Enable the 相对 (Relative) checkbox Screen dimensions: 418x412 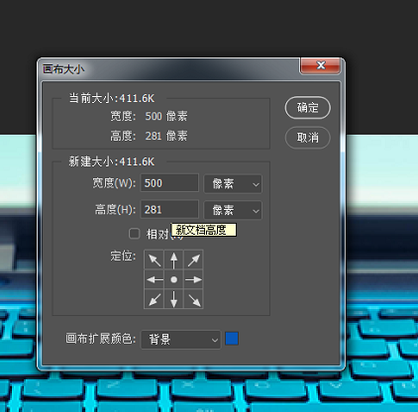click(x=134, y=234)
